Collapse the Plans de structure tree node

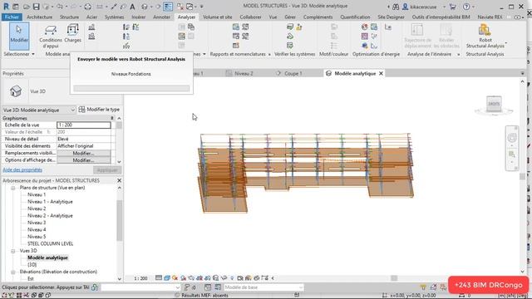coord(13,188)
